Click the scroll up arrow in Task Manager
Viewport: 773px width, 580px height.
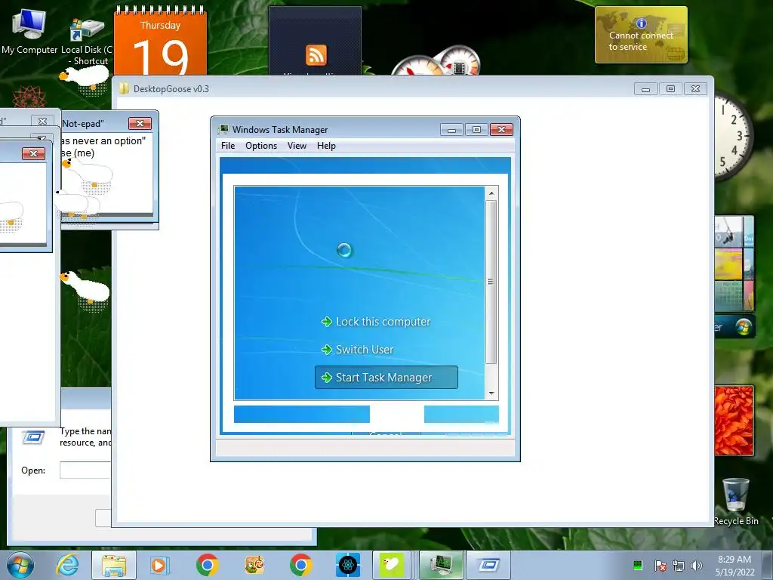click(491, 193)
